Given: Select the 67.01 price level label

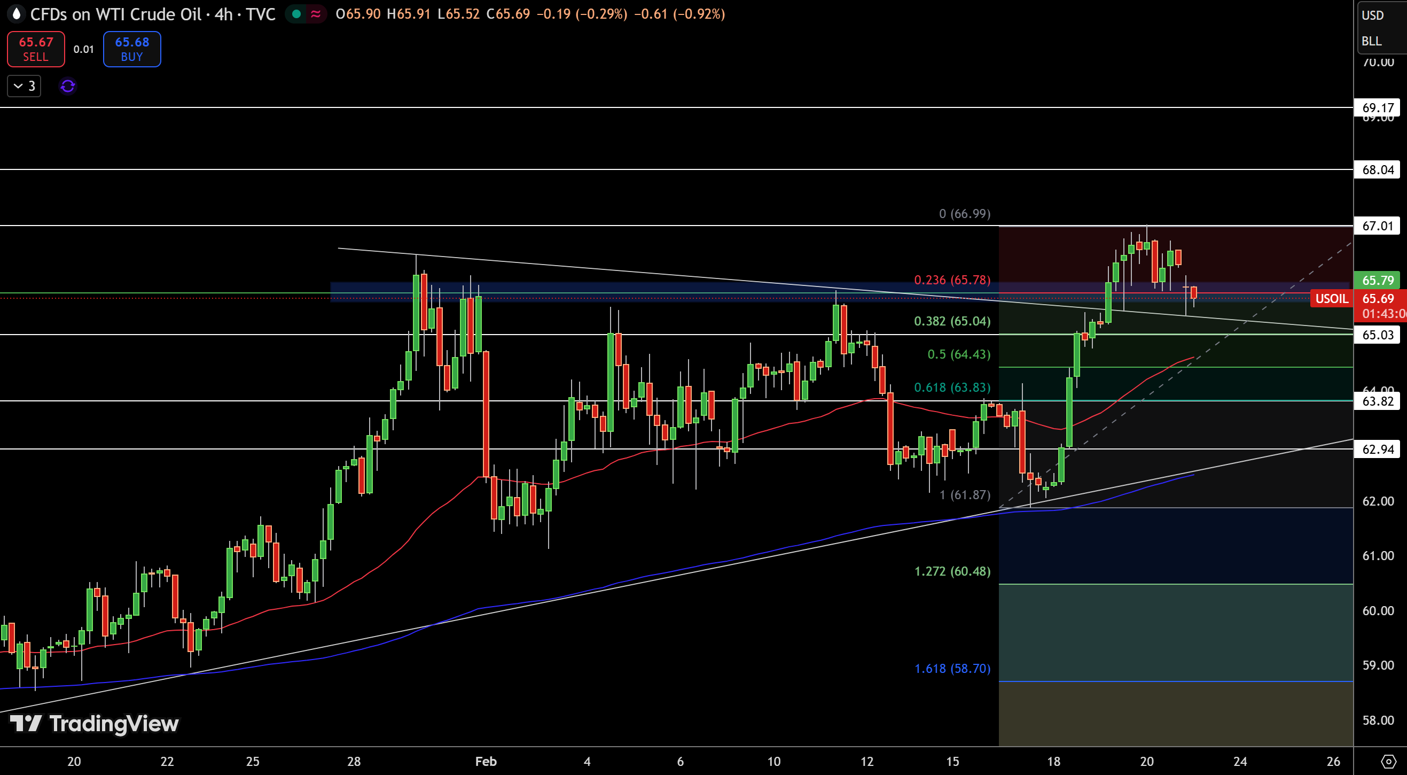Looking at the screenshot, I should point(1378,226).
